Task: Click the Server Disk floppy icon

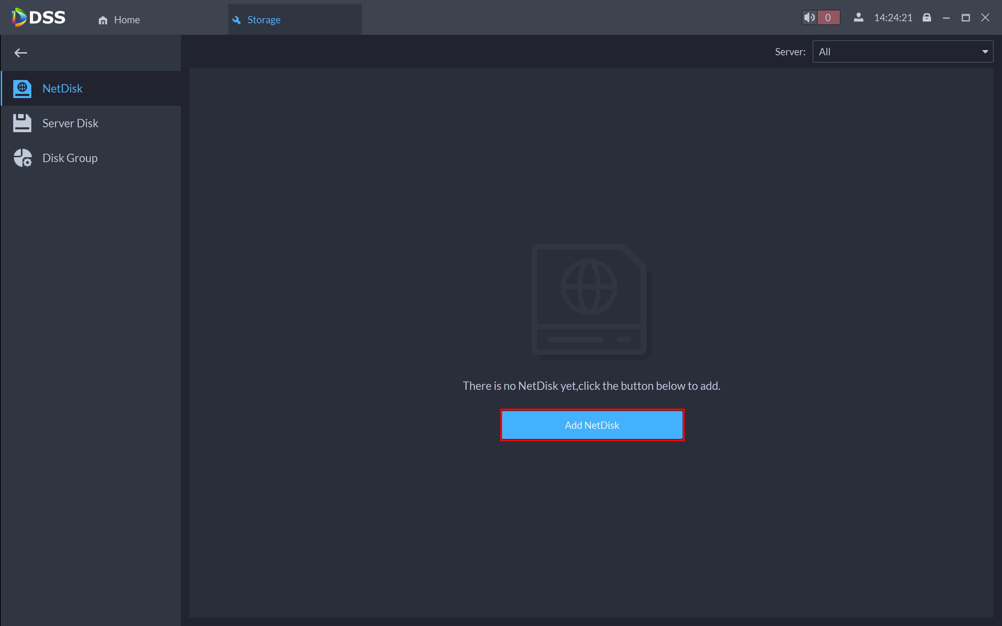Action: [x=22, y=123]
